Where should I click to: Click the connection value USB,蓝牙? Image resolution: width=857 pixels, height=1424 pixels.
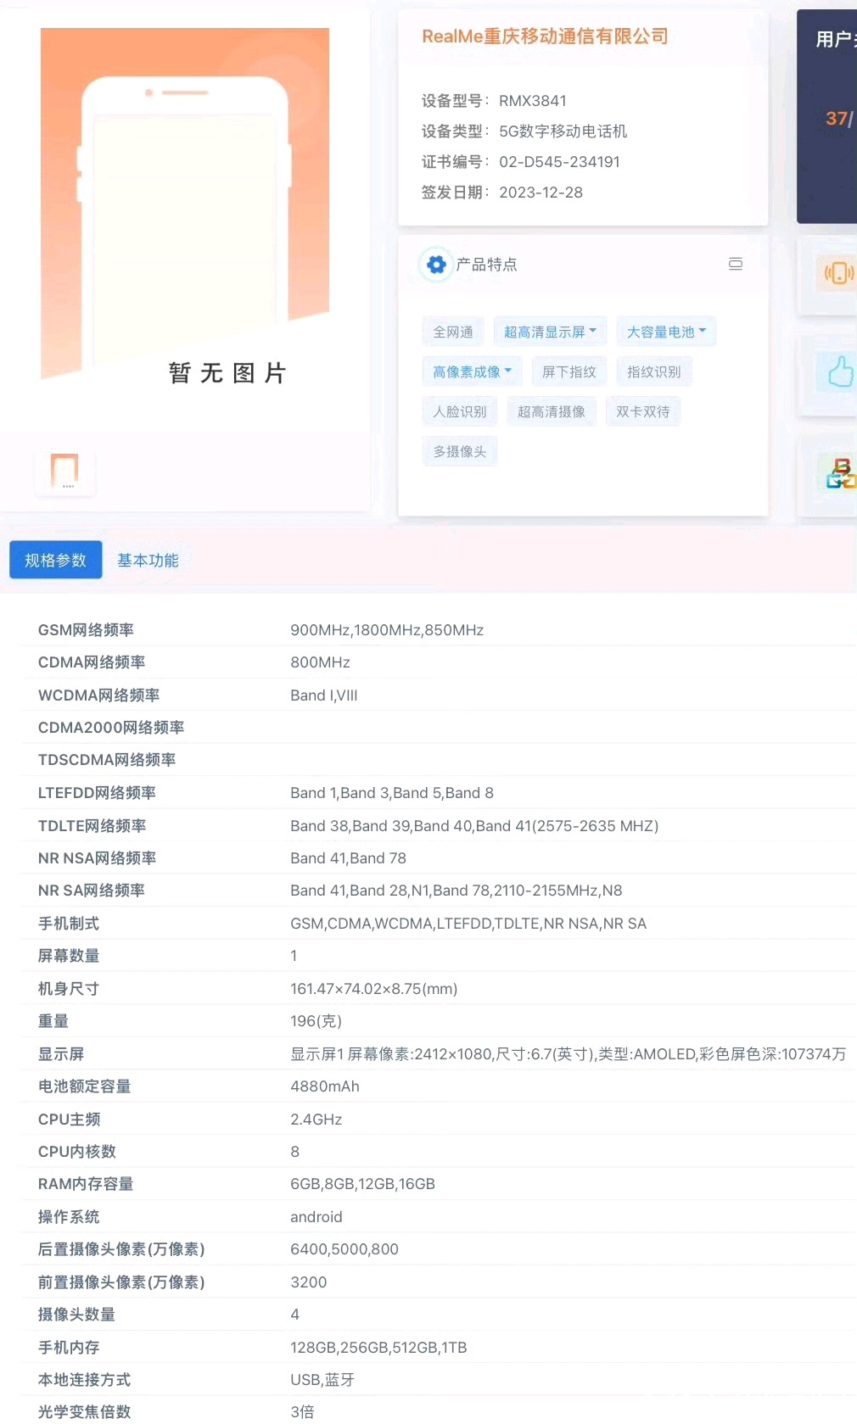pyautogui.click(x=322, y=1380)
